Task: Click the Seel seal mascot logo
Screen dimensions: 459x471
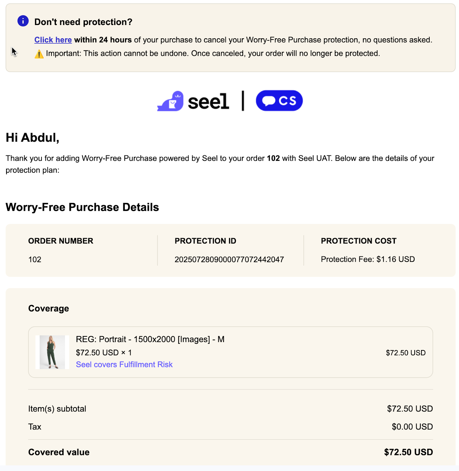Action: tap(171, 101)
